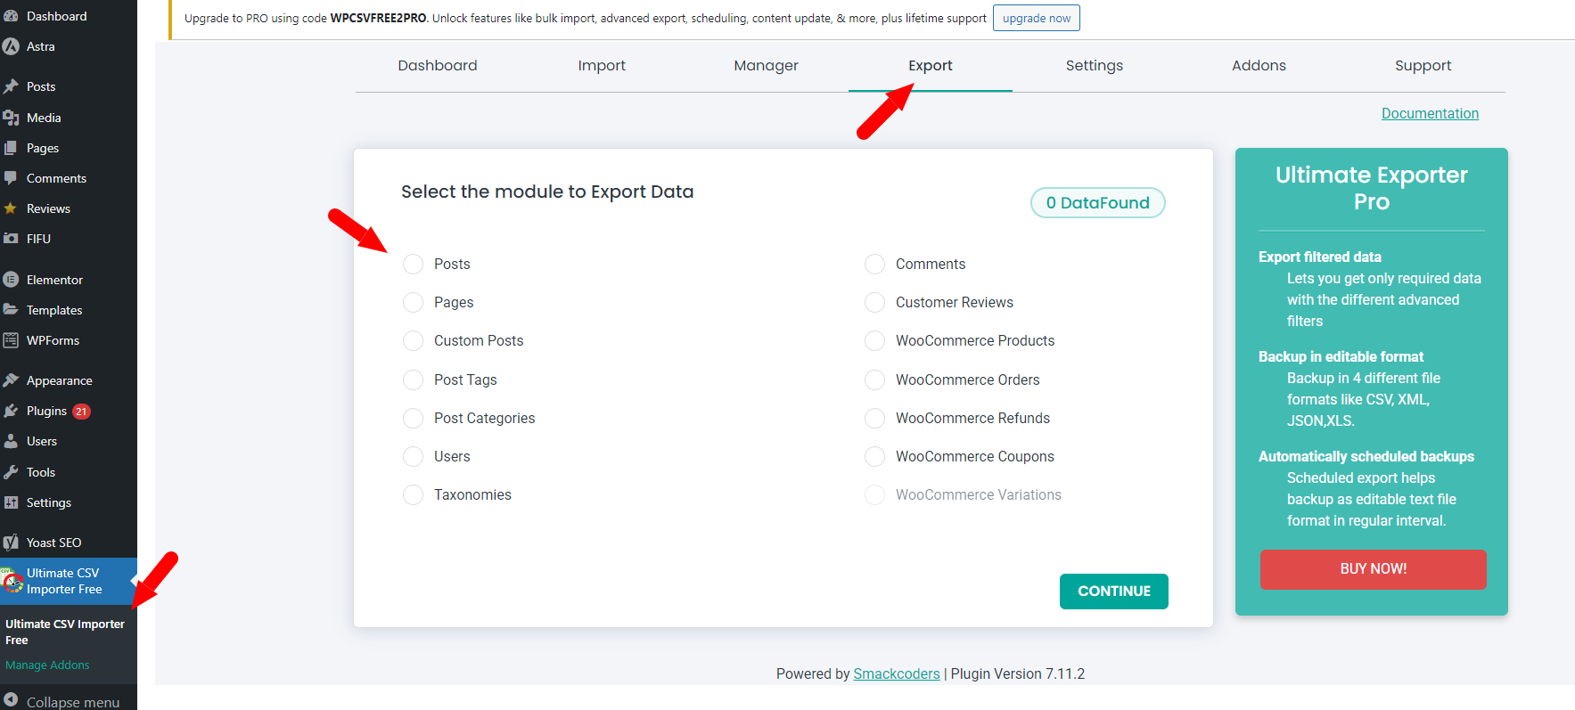Click the Appearance brush icon in the sidebar

[11, 380]
